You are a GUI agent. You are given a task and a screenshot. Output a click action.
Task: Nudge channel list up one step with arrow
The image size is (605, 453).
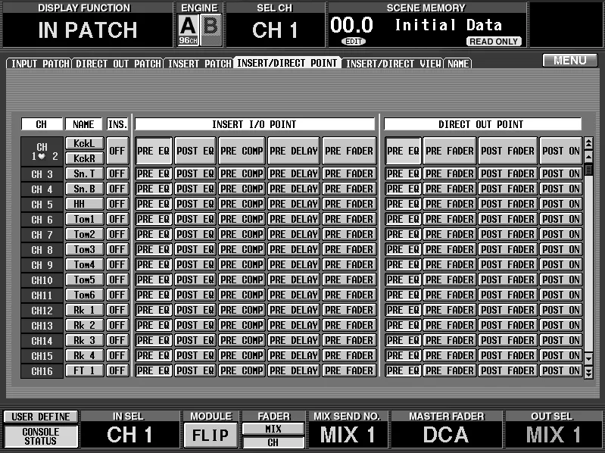(588, 157)
